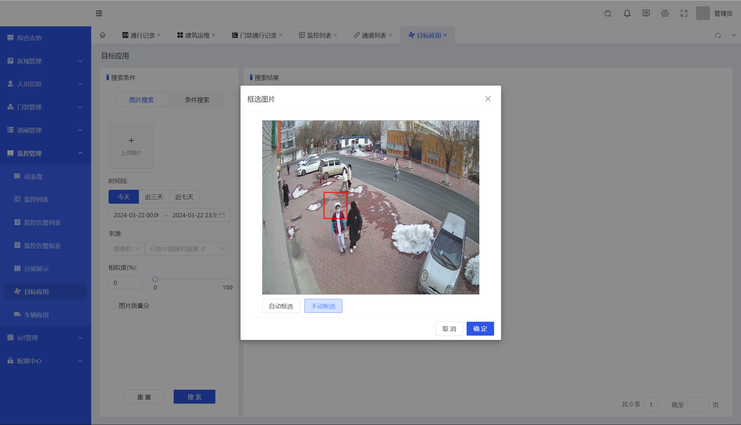Open 综合态势 in sidebar
Screen dimensions: 741x425
pos(45,38)
